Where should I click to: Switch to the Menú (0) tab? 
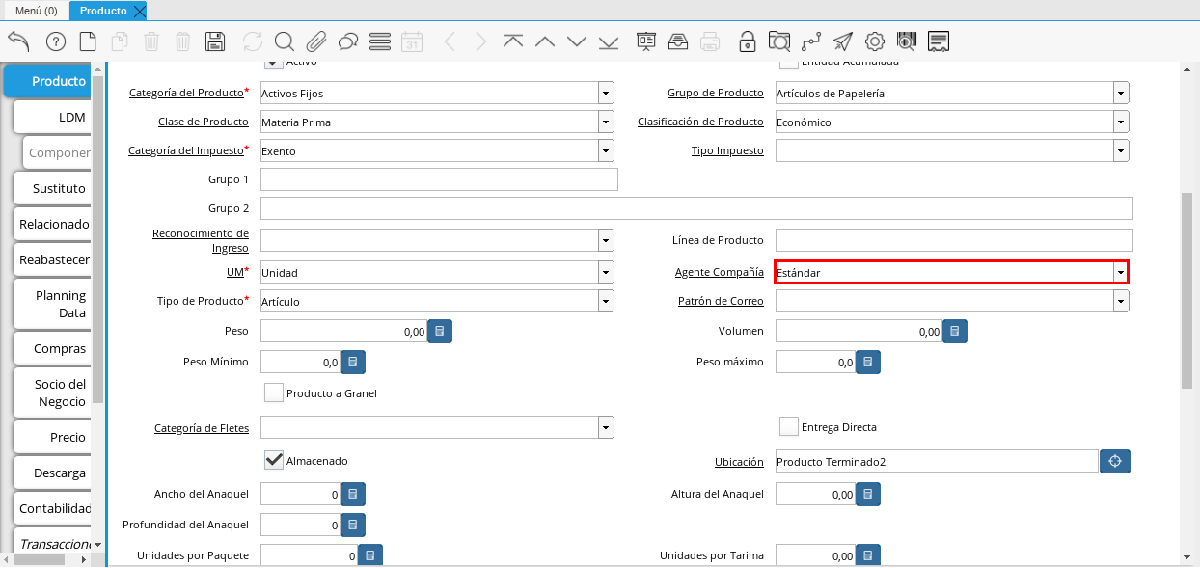(x=36, y=11)
